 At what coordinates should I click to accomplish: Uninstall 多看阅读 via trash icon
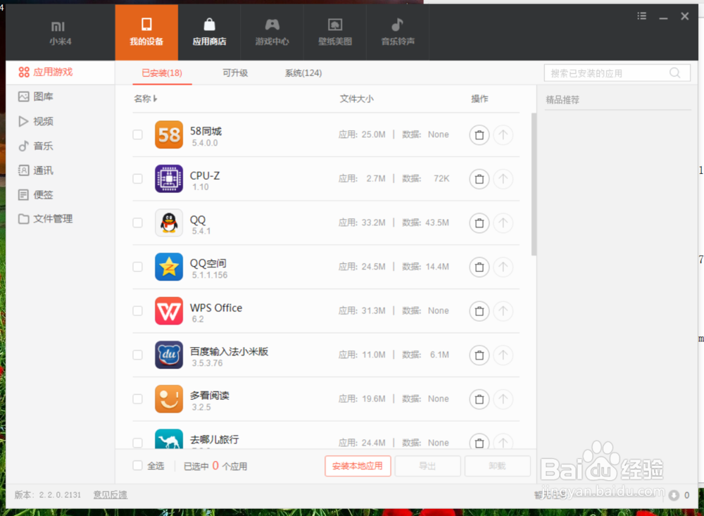point(479,398)
